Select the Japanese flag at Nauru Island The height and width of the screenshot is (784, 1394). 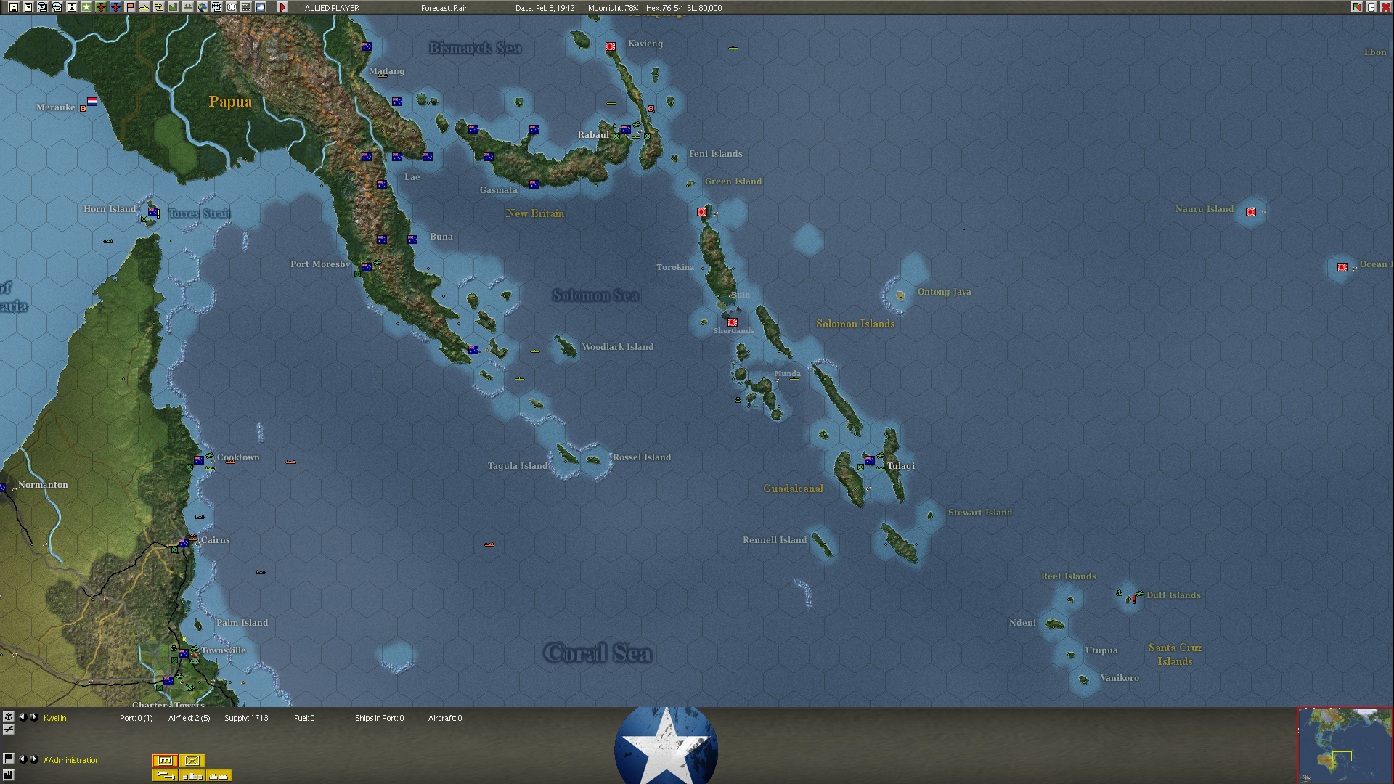coord(1251,212)
